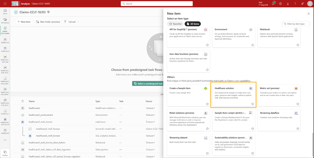Click the workspace premium diamond icon
The height and width of the screenshot is (158, 314).
pos(48,12)
